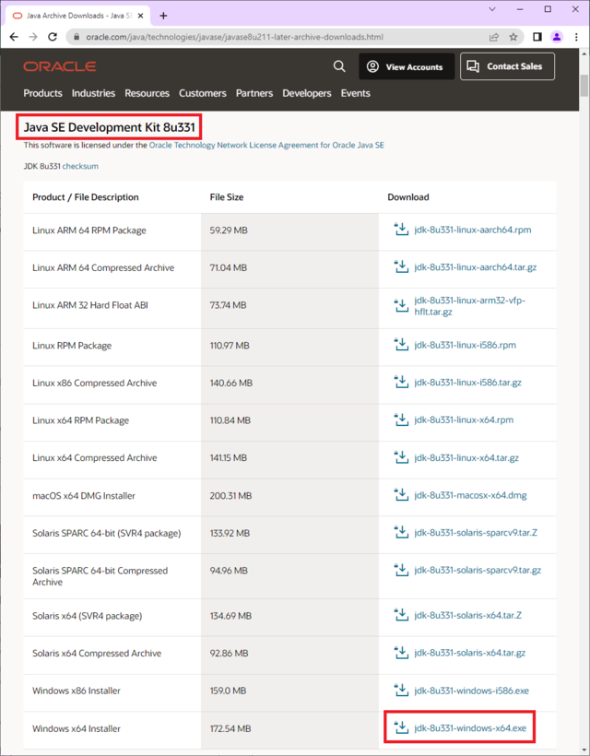Download jdk-8u331-windows-x64.exe link
Viewport: 590px width, 756px height.
(470, 728)
